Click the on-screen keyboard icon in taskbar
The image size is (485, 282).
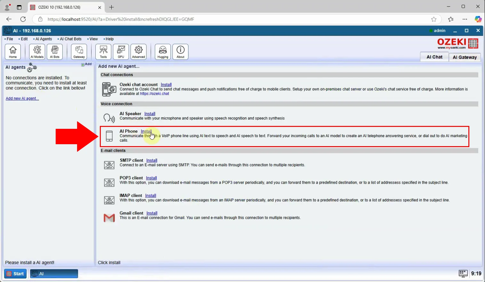pos(463,273)
